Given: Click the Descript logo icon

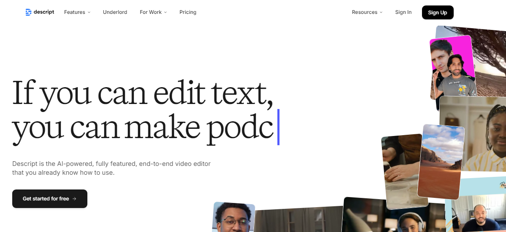Looking at the screenshot, I should 28,12.
